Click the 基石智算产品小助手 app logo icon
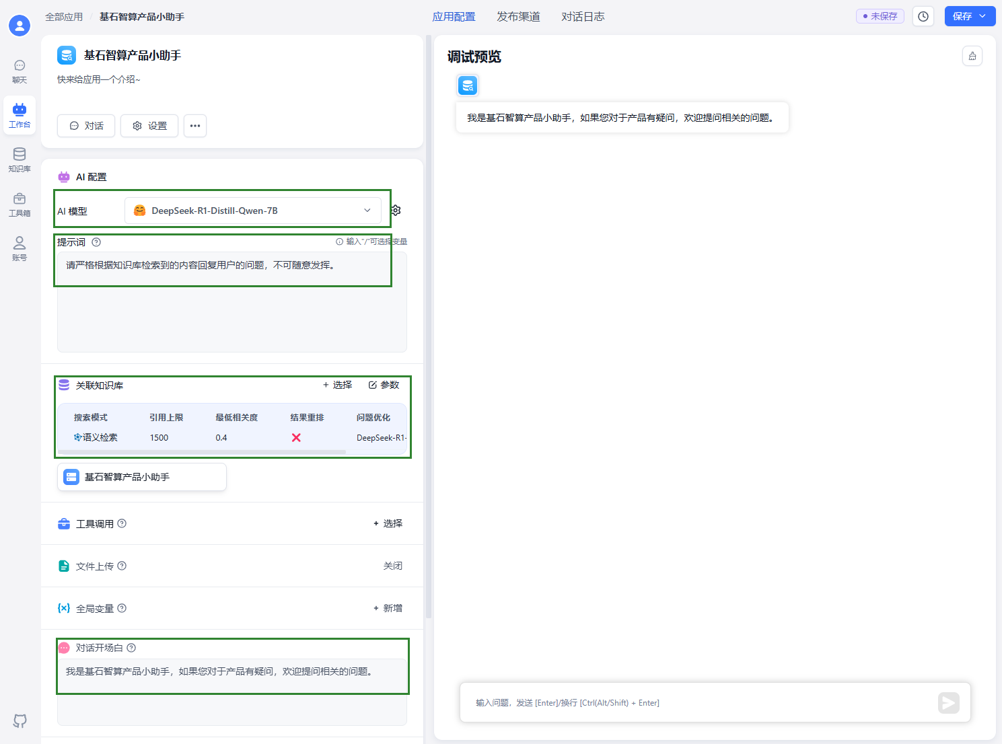The height and width of the screenshot is (744, 1002). [67, 55]
